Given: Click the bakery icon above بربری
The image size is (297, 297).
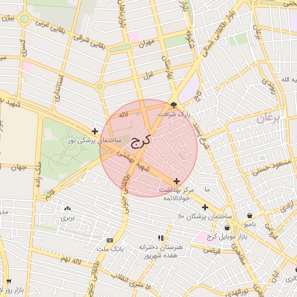Looking at the screenshot, I should point(67,209).
